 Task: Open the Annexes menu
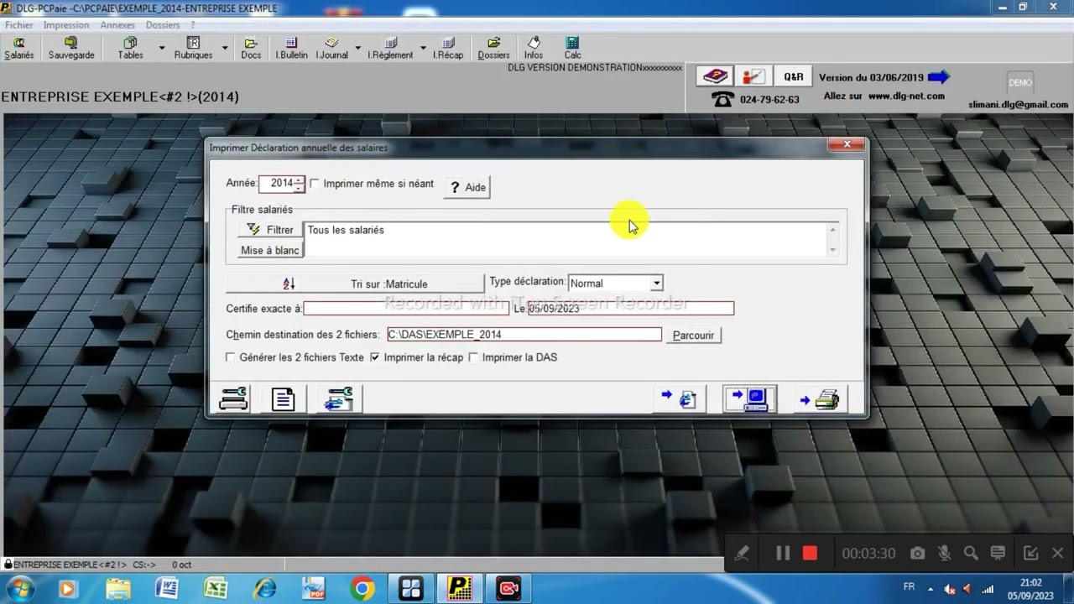117,25
